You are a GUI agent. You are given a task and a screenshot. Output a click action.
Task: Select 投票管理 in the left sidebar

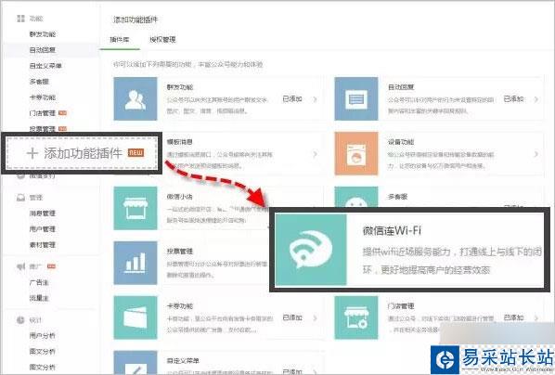(x=43, y=128)
